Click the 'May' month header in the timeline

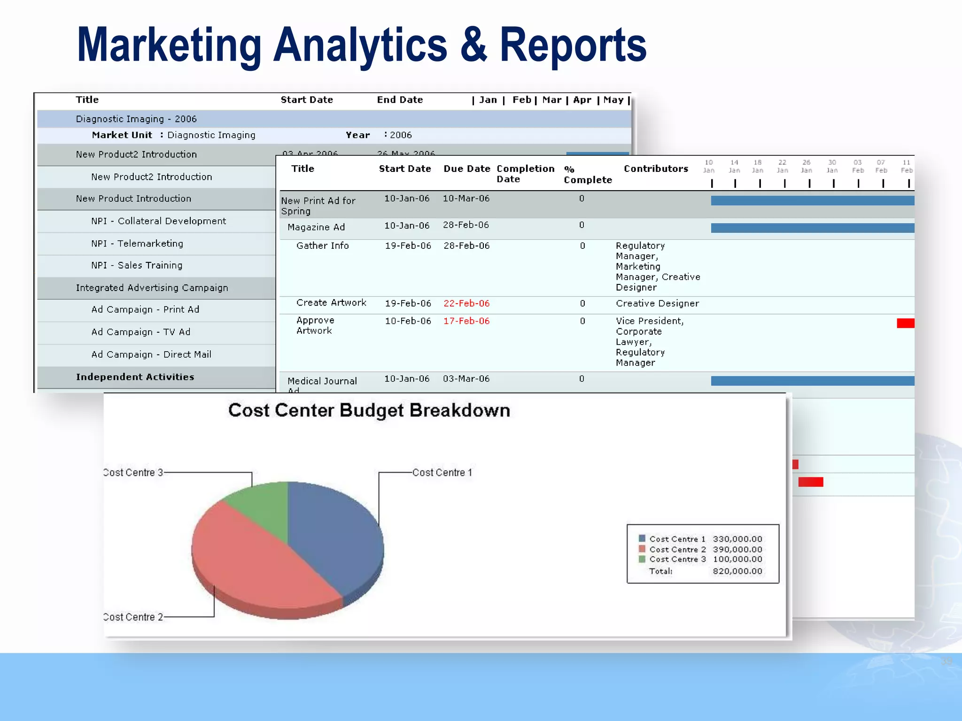point(613,100)
